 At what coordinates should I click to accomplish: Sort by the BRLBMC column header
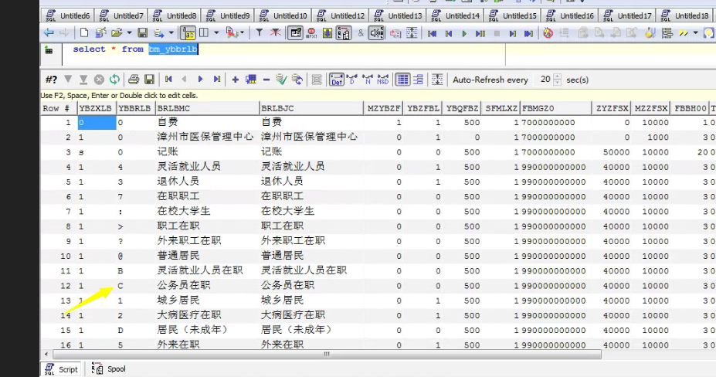click(x=206, y=108)
